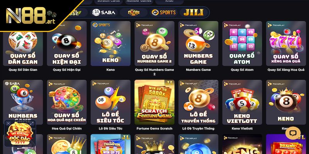Image resolution: width=309 pixels, height=154 pixels.
Task: Open Fortune Gems Scratch game
Action: coord(154,102)
